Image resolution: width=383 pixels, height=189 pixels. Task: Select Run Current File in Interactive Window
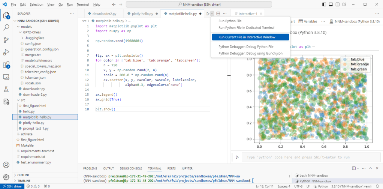click(x=247, y=37)
